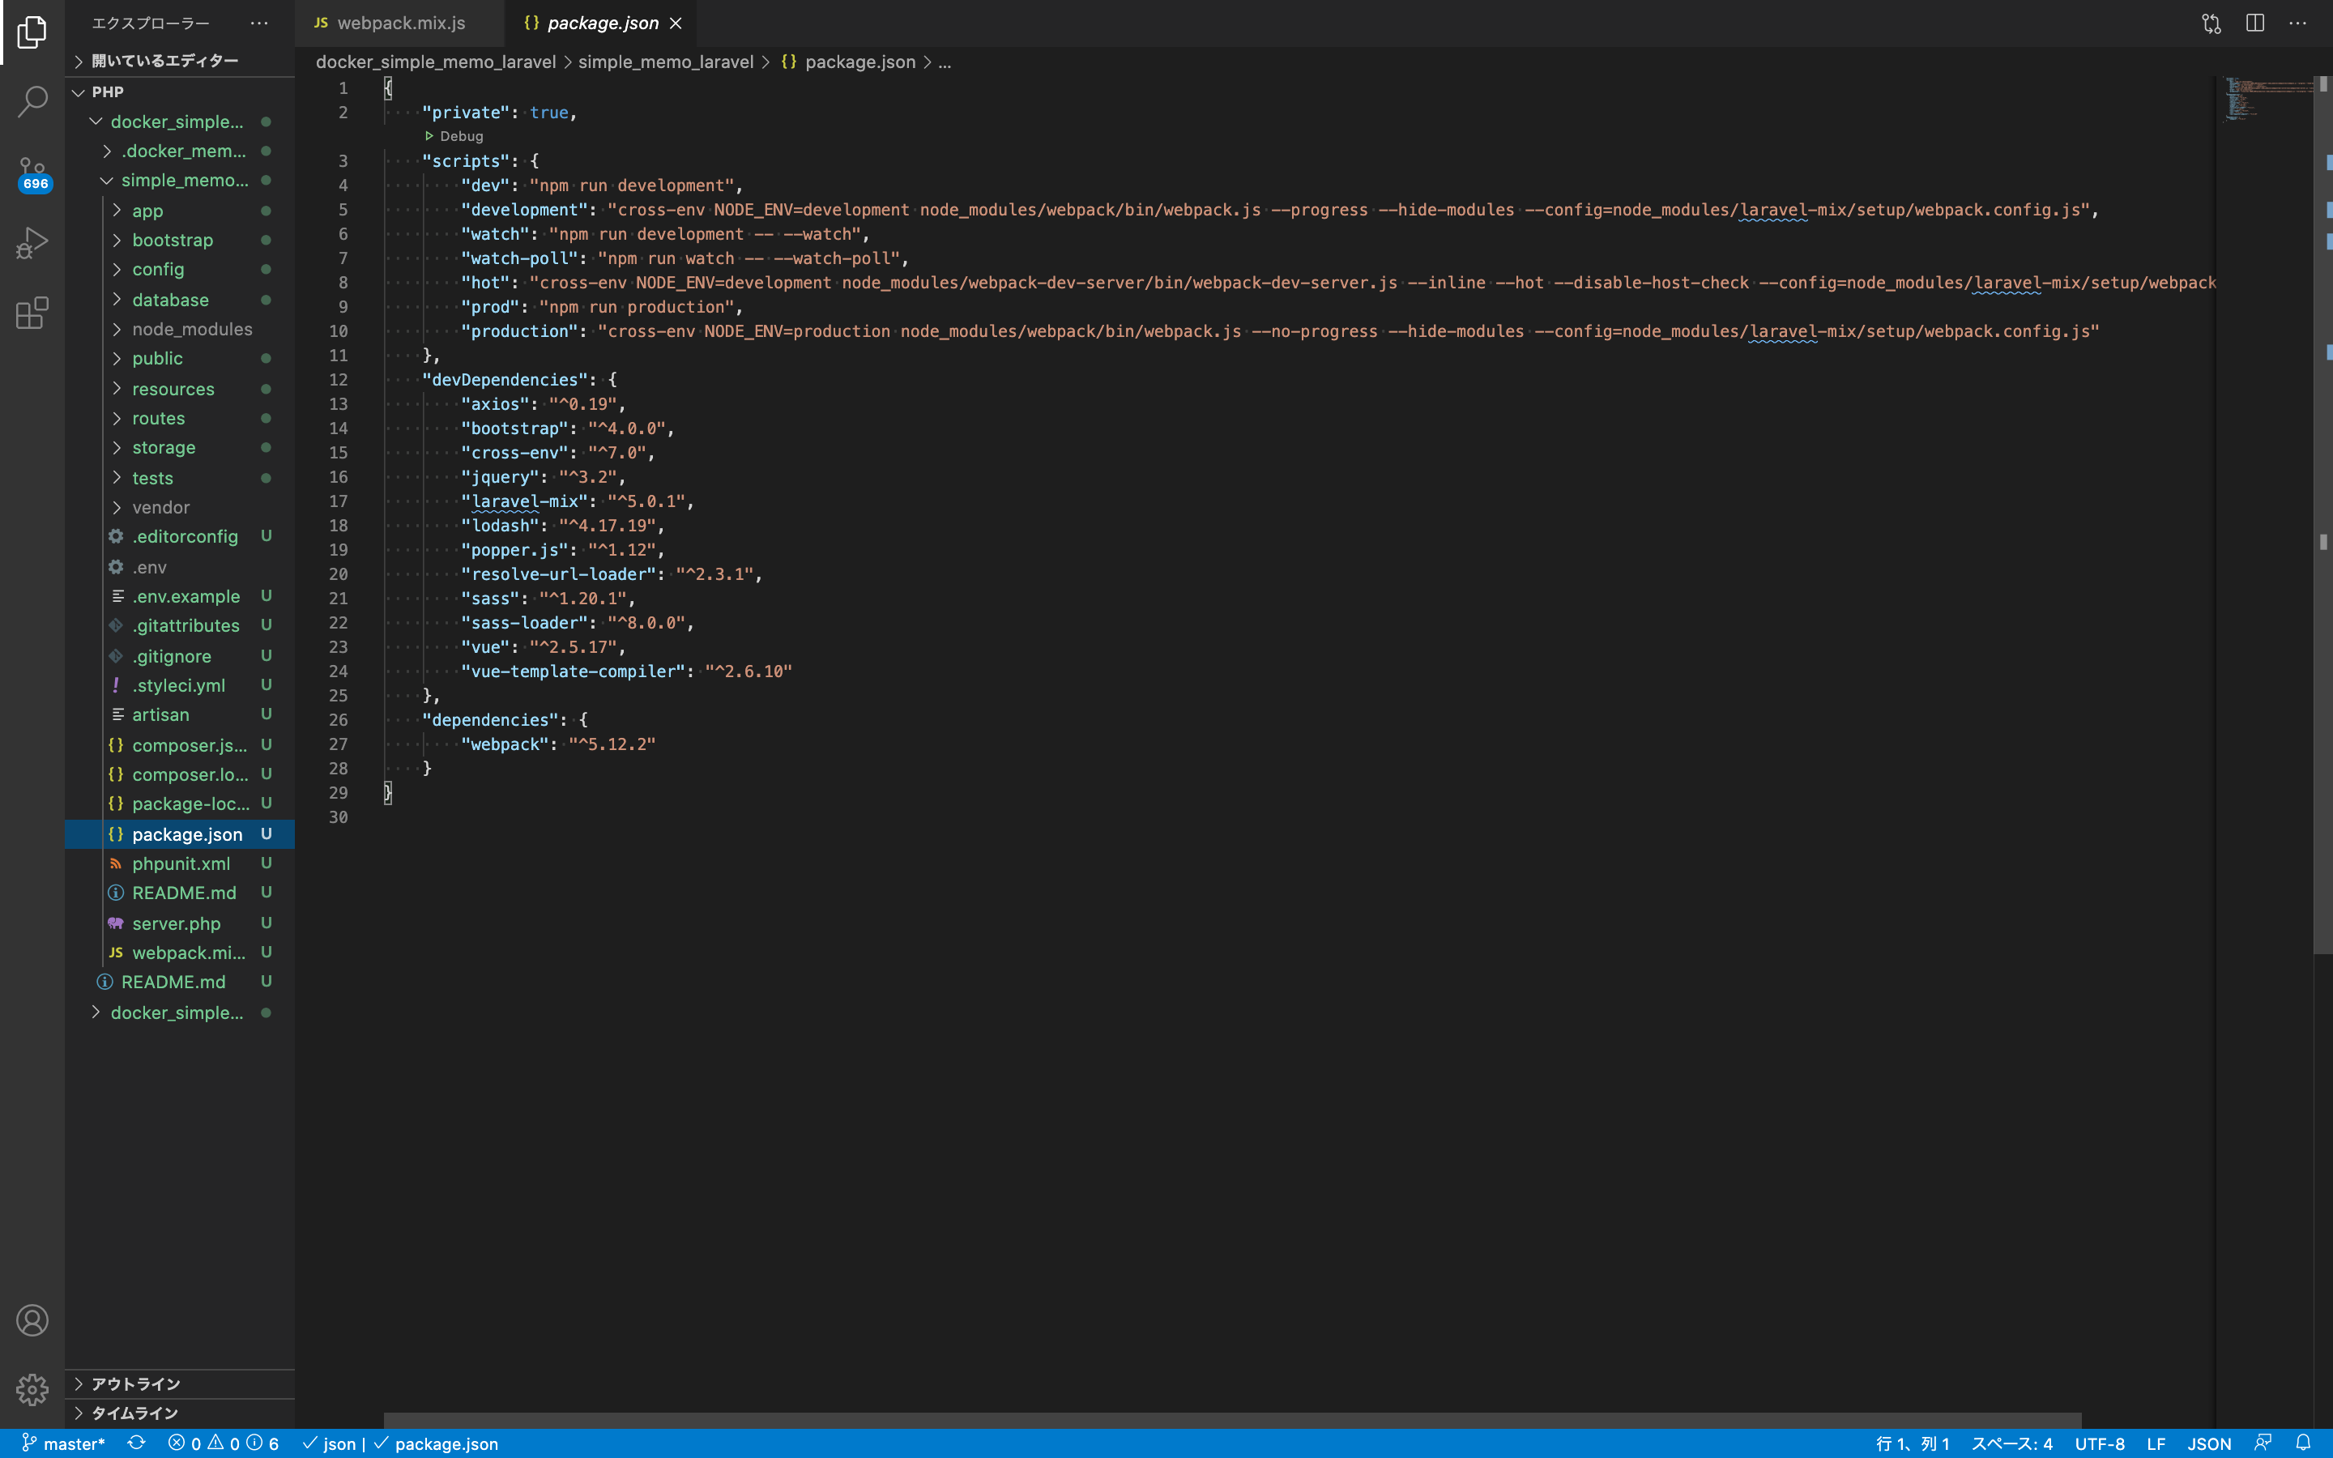Switch to the webpack.mix.js tab
2333x1458 pixels.
click(x=400, y=23)
